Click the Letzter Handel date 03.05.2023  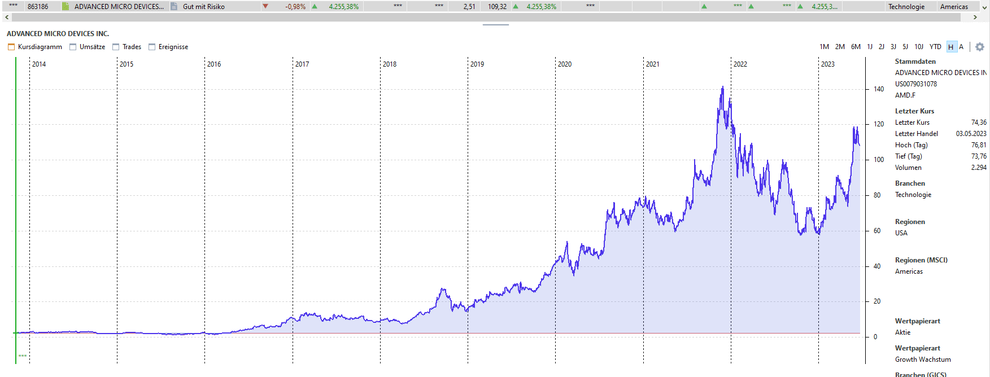(971, 134)
